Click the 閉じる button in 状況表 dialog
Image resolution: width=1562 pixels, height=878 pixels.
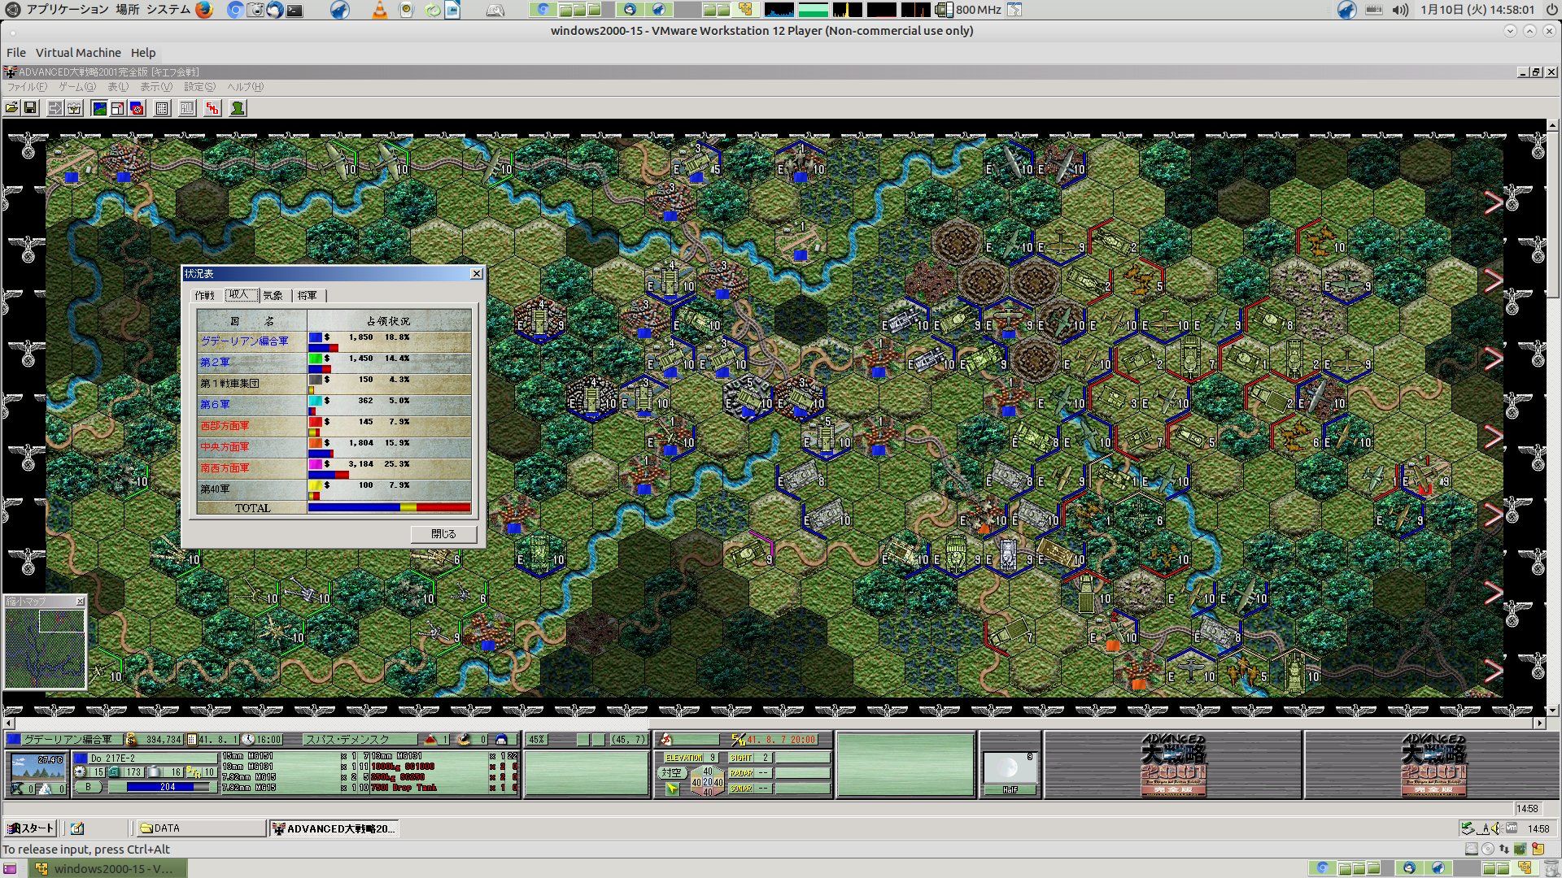point(443,534)
